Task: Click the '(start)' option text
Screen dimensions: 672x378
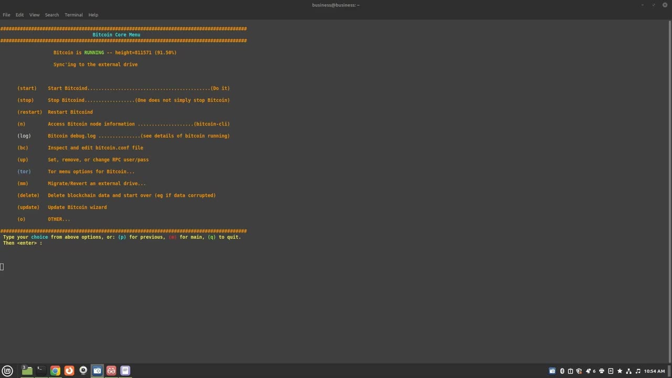Action: coord(27,88)
